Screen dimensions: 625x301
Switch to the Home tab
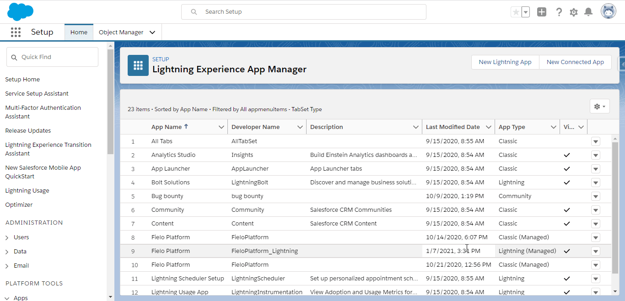pos(79,32)
